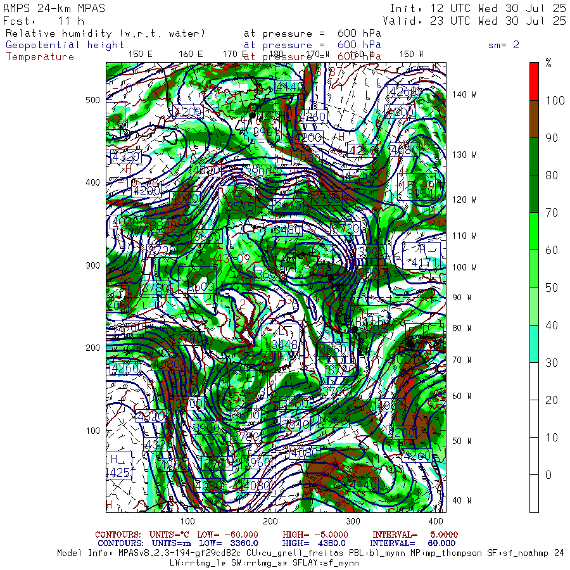Click the 'sm= 2' smoothing label

pos(504,45)
